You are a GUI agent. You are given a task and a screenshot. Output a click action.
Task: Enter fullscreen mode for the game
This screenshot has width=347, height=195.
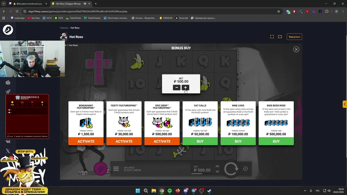(272, 37)
